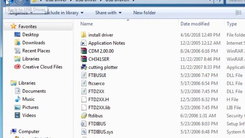The image size is (245, 138).
Task: Select the file name 'cutting plotter'
Action: (103, 67)
